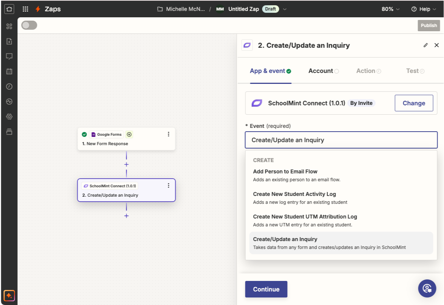Open the sidebar comments chat icon
Screen dimensions: 444x305
[x=9, y=56]
